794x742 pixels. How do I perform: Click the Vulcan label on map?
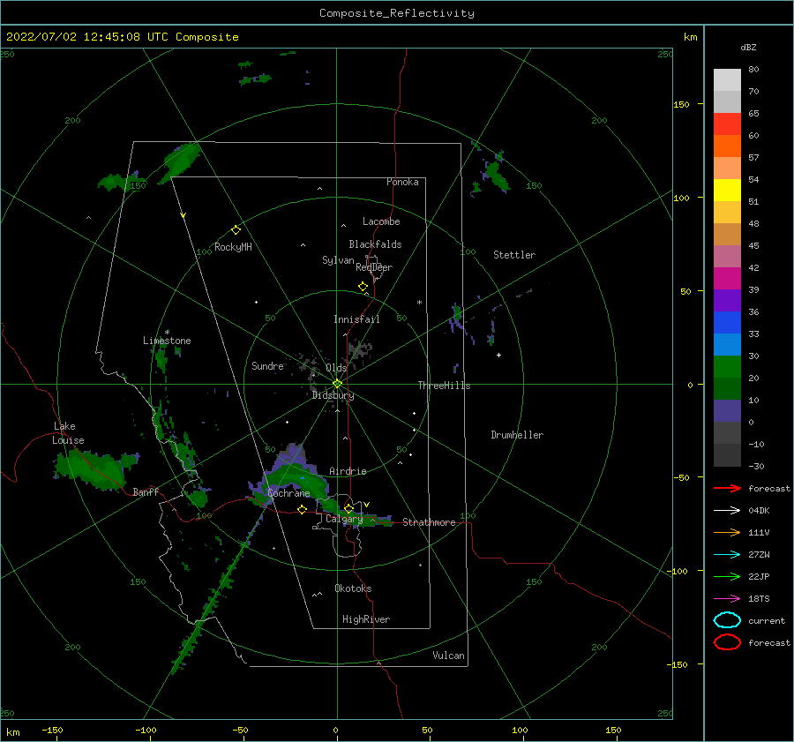pyautogui.click(x=448, y=656)
